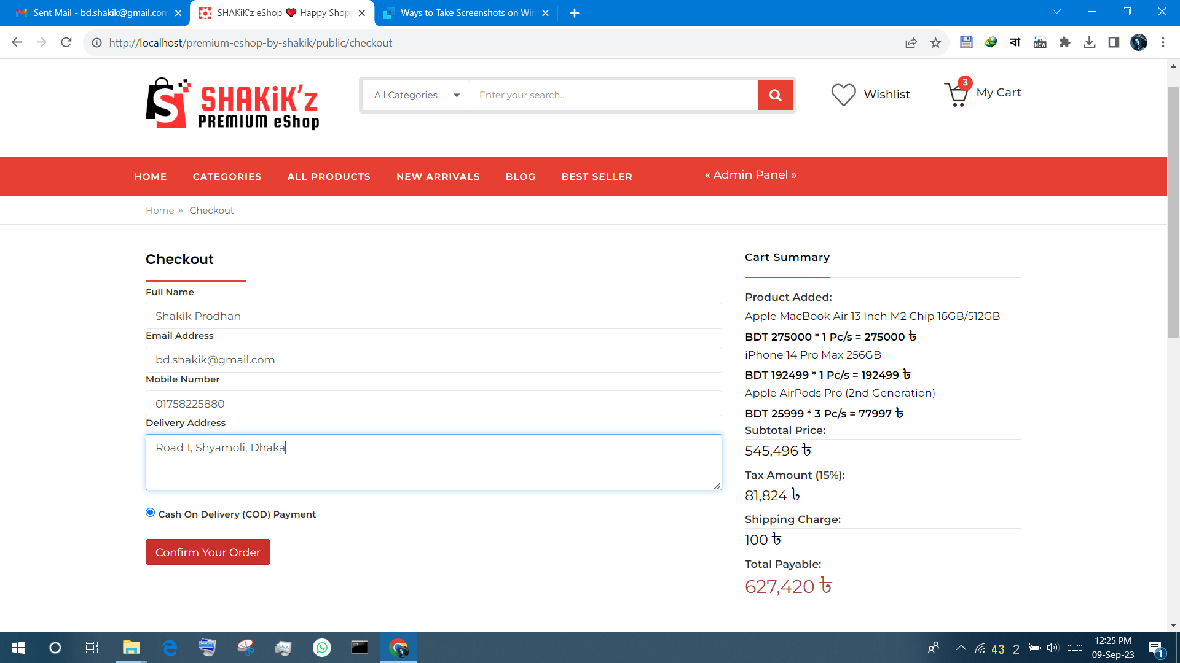The width and height of the screenshot is (1180, 663).
Task: Click the Checkout breadcrumb text
Action: 211,211
